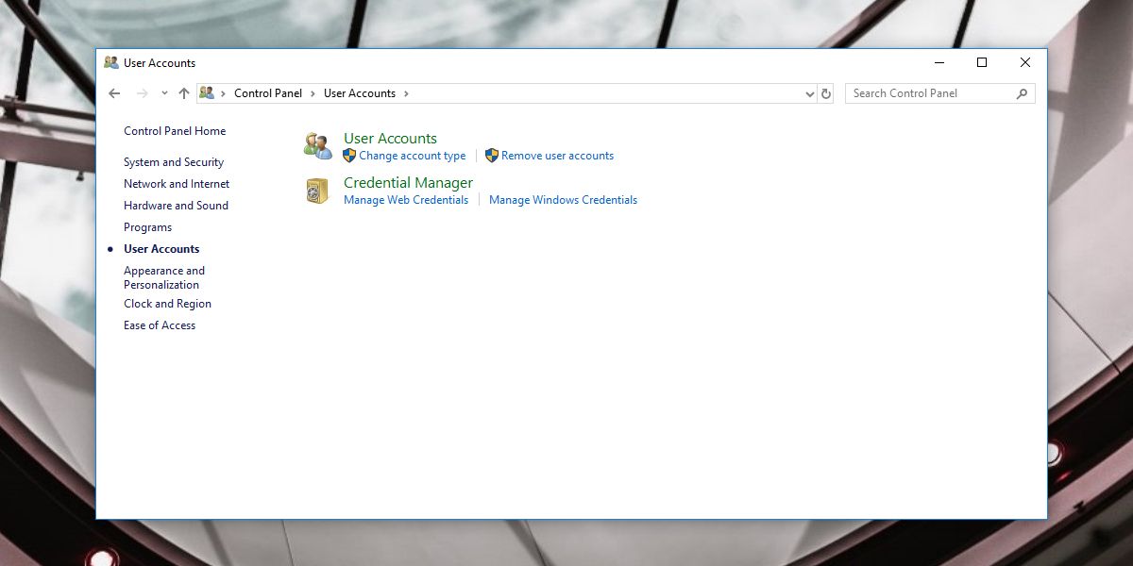
Task: Expand the address bar history dropdown
Action: pos(809,93)
